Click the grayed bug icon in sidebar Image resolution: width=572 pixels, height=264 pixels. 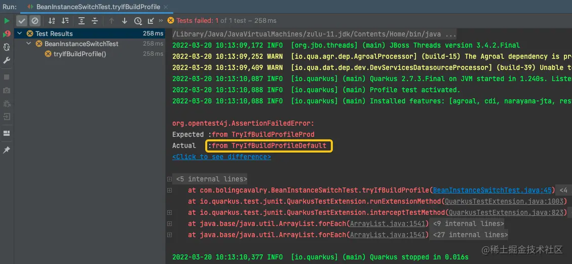click(7, 103)
